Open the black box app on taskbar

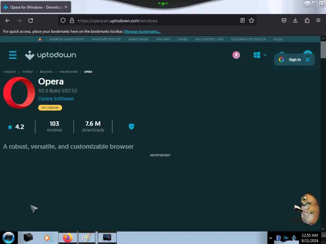(x=28, y=237)
